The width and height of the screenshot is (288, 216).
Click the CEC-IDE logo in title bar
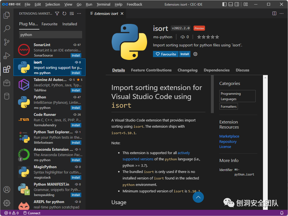[x=11, y=4]
